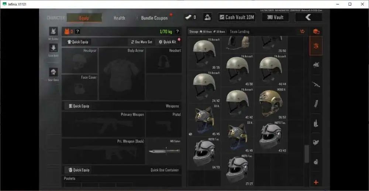Image resolution: width=369 pixels, height=191 pixels.
Task: Open the Team Lending tab
Action: [239, 31]
